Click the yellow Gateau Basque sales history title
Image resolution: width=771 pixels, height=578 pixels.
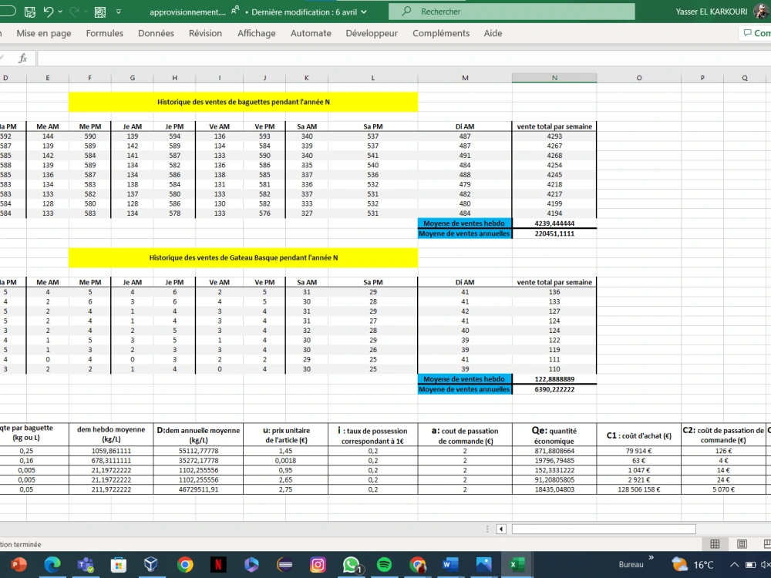[x=244, y=257]
